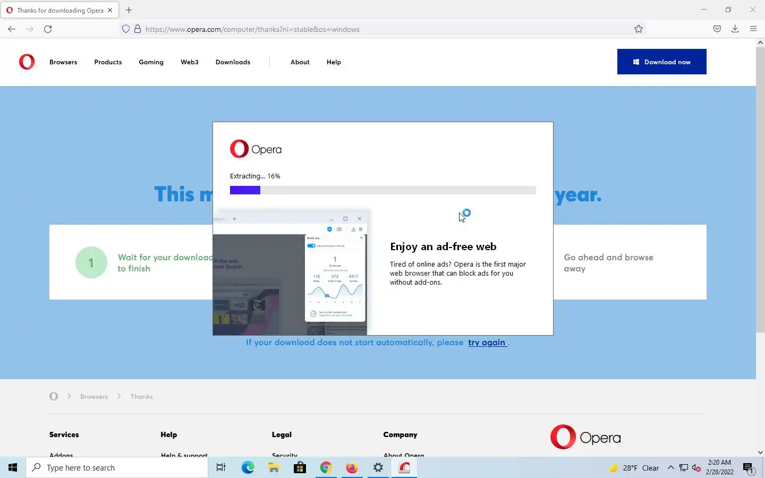
Task: Open File Explorer from the taskbar
Action: point(274,468)
